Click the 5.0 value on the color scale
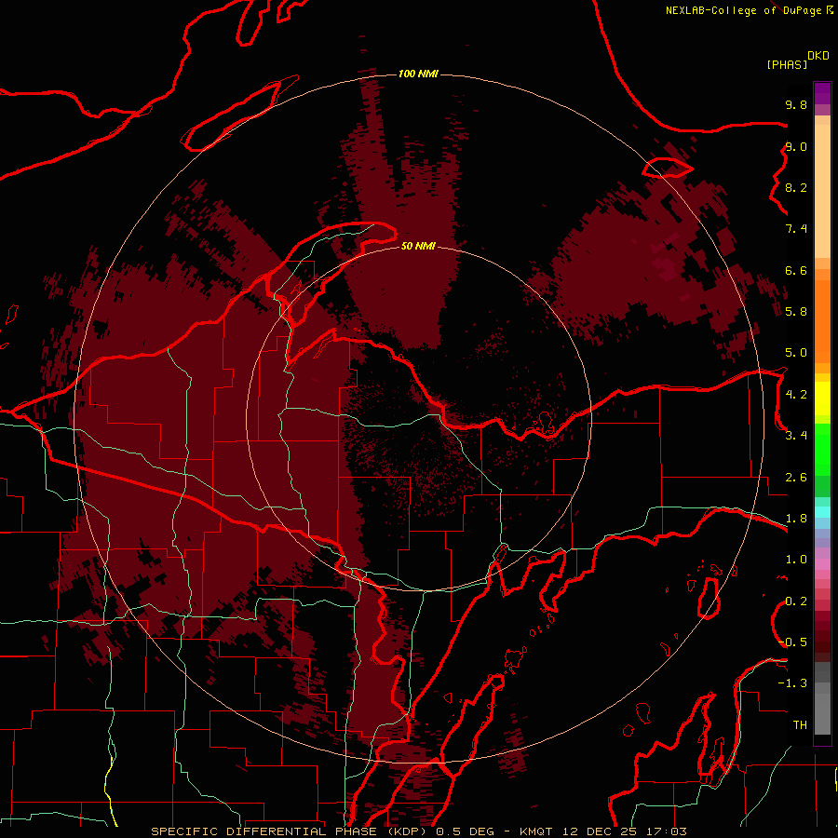Viewport: 838px width, 838px height. pyautogui.click(x=796, y=353)
